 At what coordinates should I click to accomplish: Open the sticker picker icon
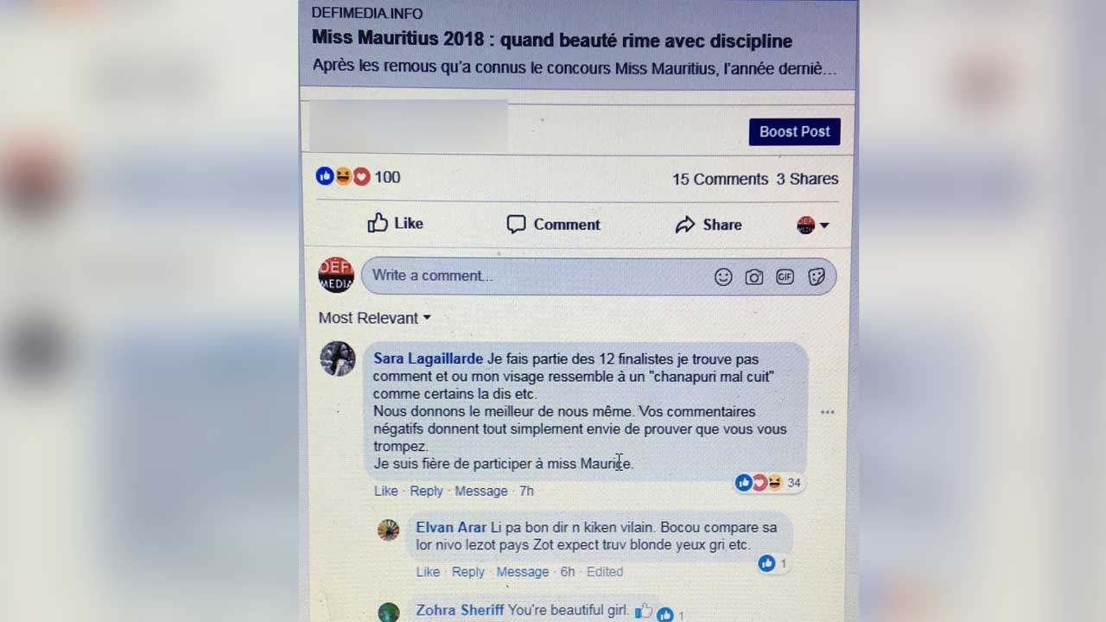click(817, 276)
